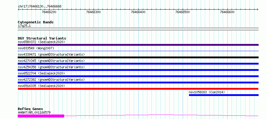
Task: Open nsv4339471 (gnomADStructuralVariants) label
Action: point(51,54)
